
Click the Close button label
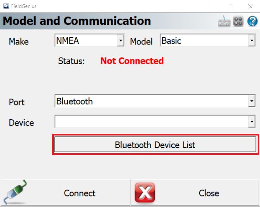[x=209, y=193]
